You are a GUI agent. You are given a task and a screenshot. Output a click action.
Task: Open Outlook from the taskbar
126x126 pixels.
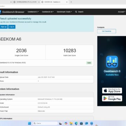[x=86, y=123]
